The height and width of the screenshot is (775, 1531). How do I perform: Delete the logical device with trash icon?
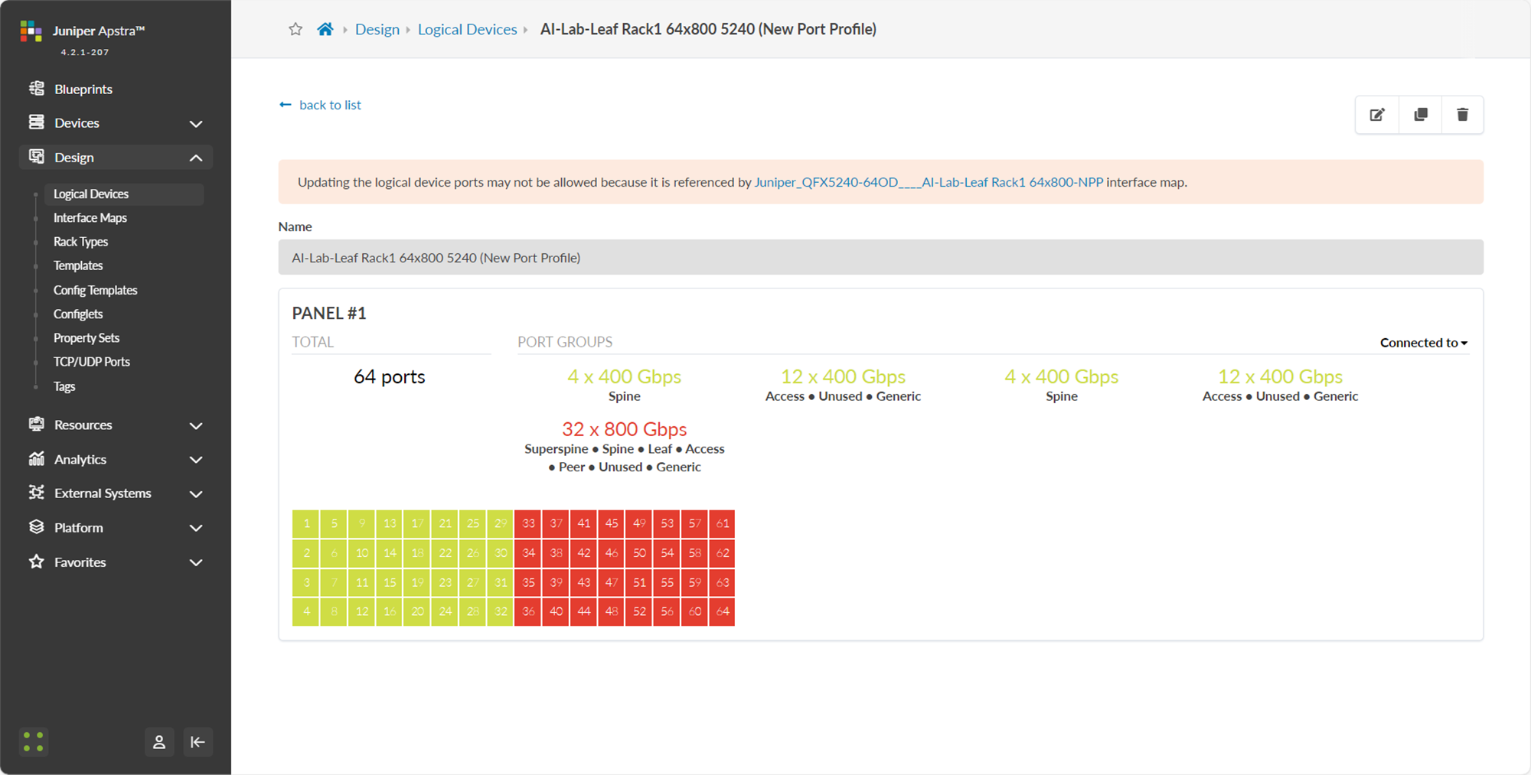(1462, 115)
